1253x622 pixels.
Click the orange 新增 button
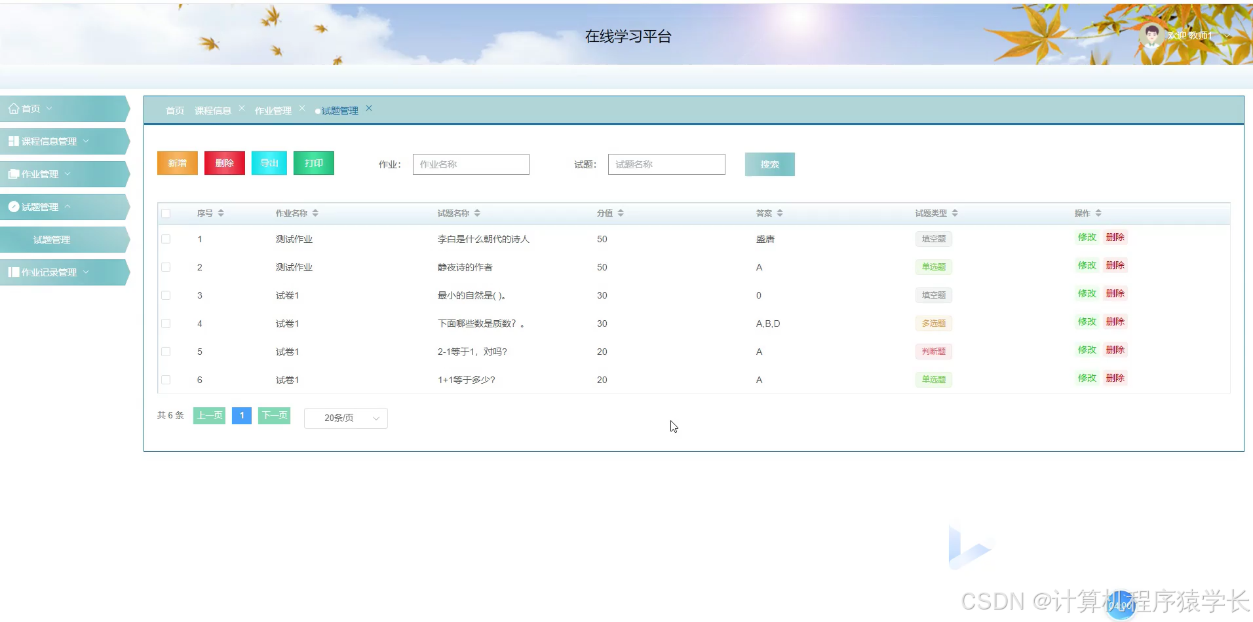(178, 163)
